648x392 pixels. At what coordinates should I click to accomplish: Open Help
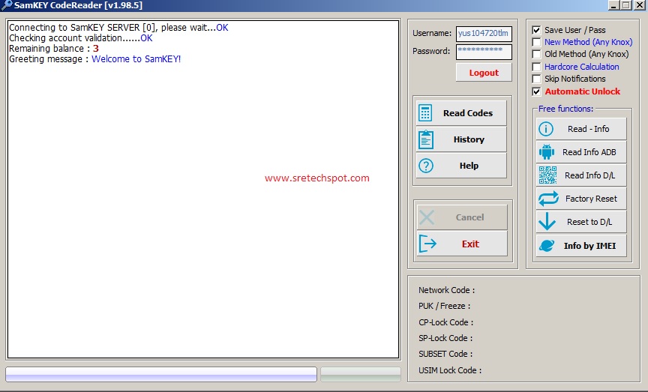(x=461, y=166)
